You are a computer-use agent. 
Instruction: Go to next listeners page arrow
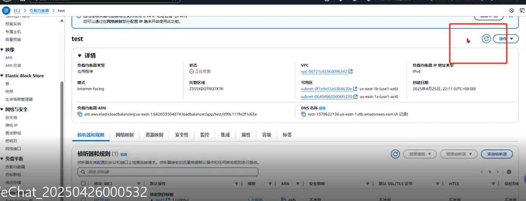[x=498, y=172]
